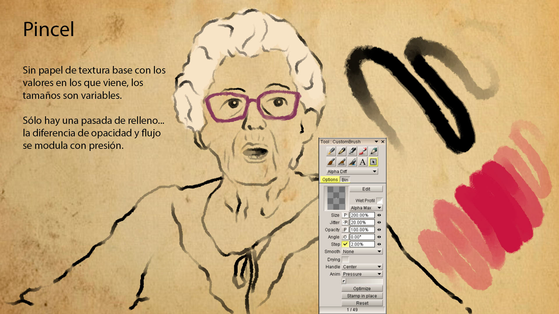
Task: Open the Alpha Max dropdown
Action: (366, 208)
